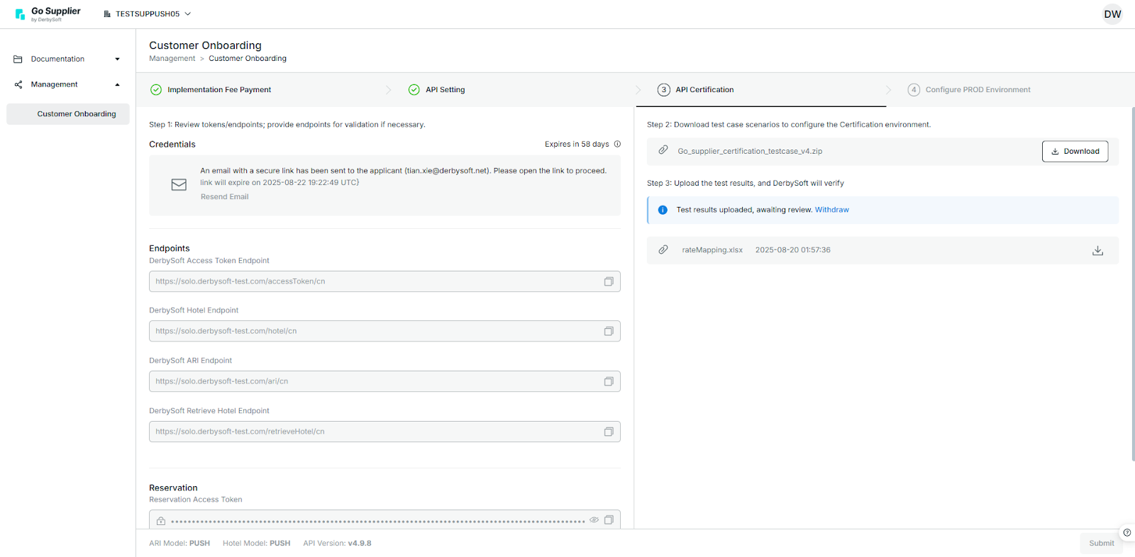Image resolution: width=1135 pixels, height=557 pixels.
Task: Click the info icon beside Expires in 58 days
Action: coord(617,144)
